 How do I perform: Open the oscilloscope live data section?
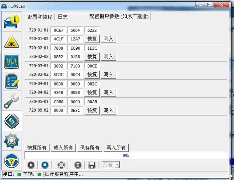[11, 61]
